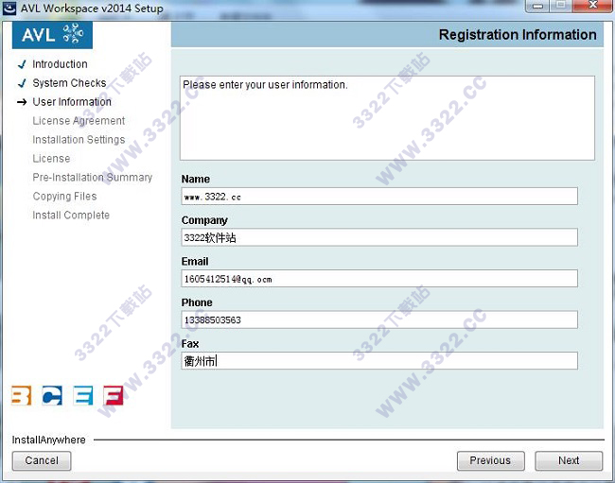
Task: Focus the Company input field
Action: point(379,237)
